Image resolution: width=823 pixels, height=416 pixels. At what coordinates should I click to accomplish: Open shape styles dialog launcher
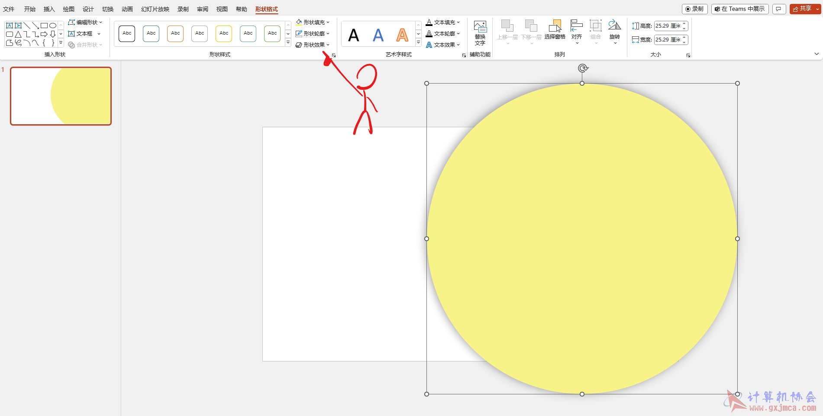pyautogui.click(x=334, y=55)
